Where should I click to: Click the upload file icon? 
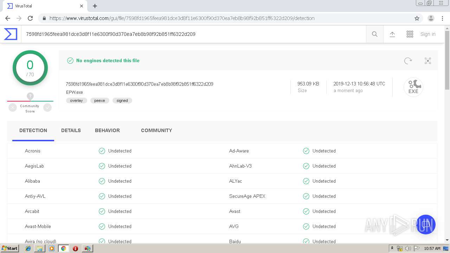[x=392, y=34]
